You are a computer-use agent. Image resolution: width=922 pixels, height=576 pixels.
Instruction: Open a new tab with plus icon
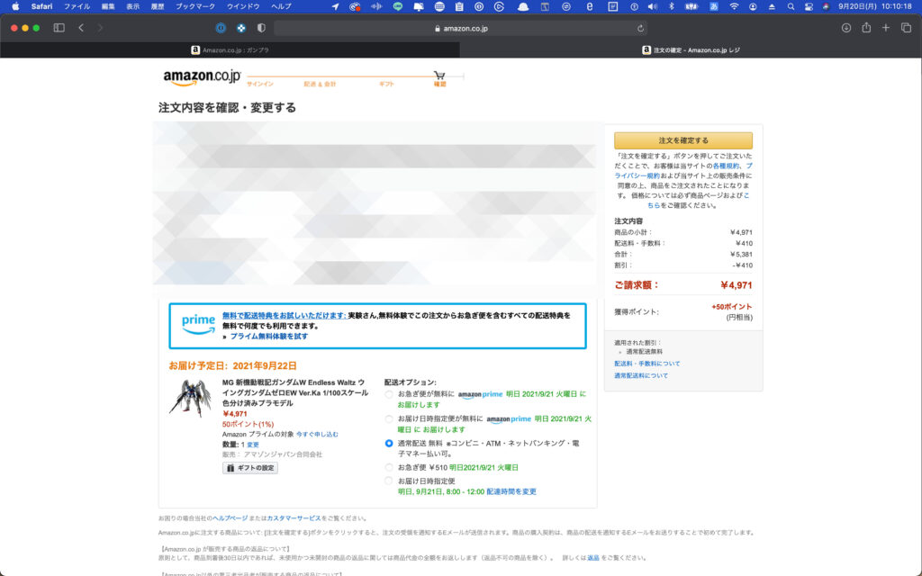pyautogui.click(x=886, y=28)
